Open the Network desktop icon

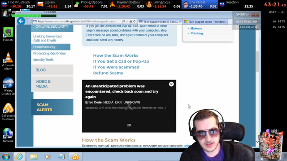point(8,135)
